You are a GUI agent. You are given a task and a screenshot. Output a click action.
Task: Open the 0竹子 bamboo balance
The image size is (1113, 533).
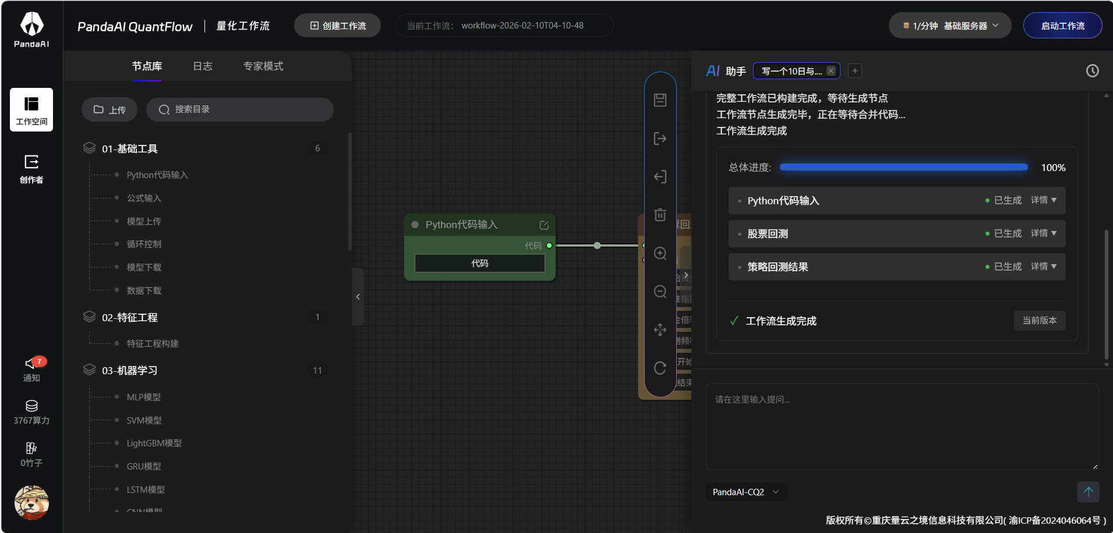[x=31, y=455]
